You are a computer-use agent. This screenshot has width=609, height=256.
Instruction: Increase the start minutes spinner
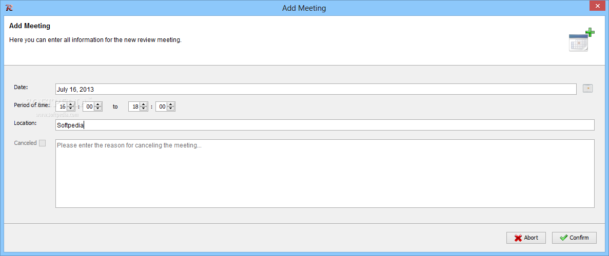pos(98,104)
